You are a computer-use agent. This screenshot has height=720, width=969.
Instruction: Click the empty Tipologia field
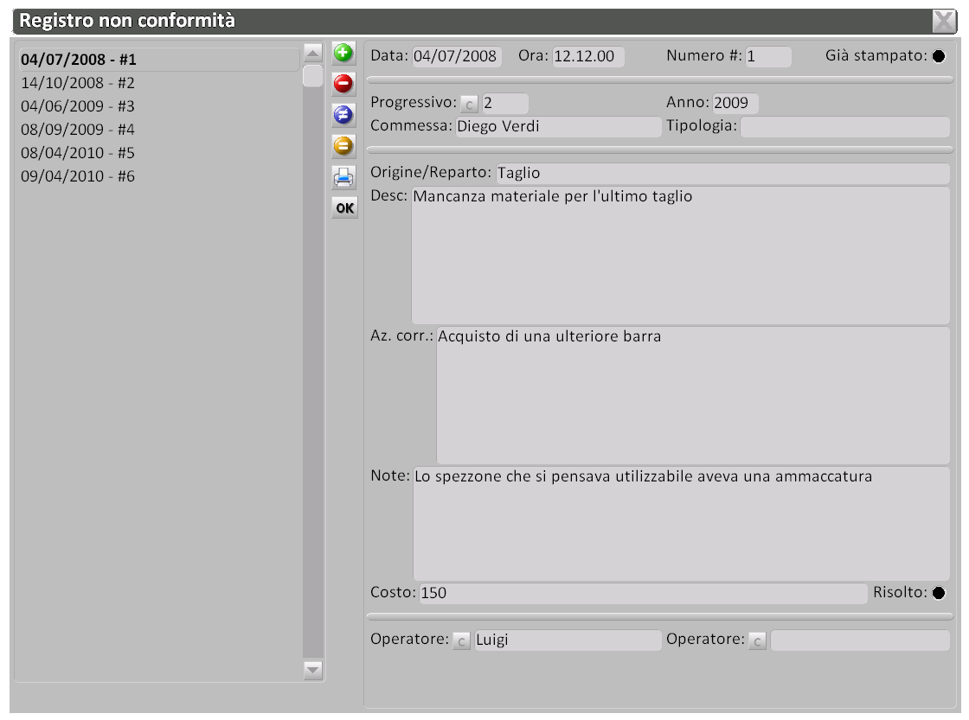pyautogui.click(x=844, y=127)
